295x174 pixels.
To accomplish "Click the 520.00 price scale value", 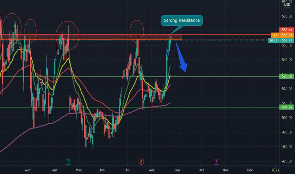I will click(287, 89).
